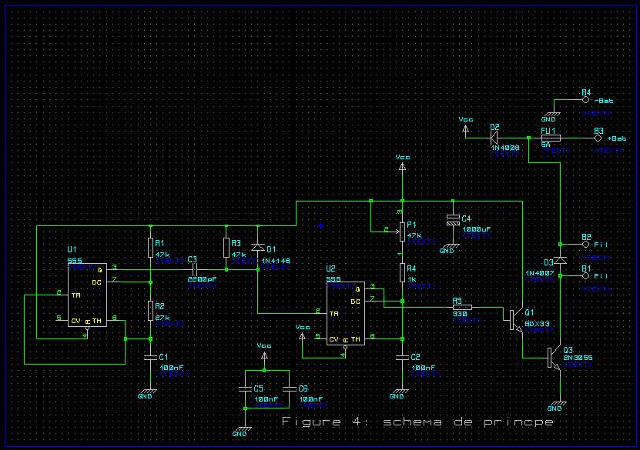Click the wire junction between fuse and D2
The width and height of the screenshot is (640, 450).
(x=528, y=138)
